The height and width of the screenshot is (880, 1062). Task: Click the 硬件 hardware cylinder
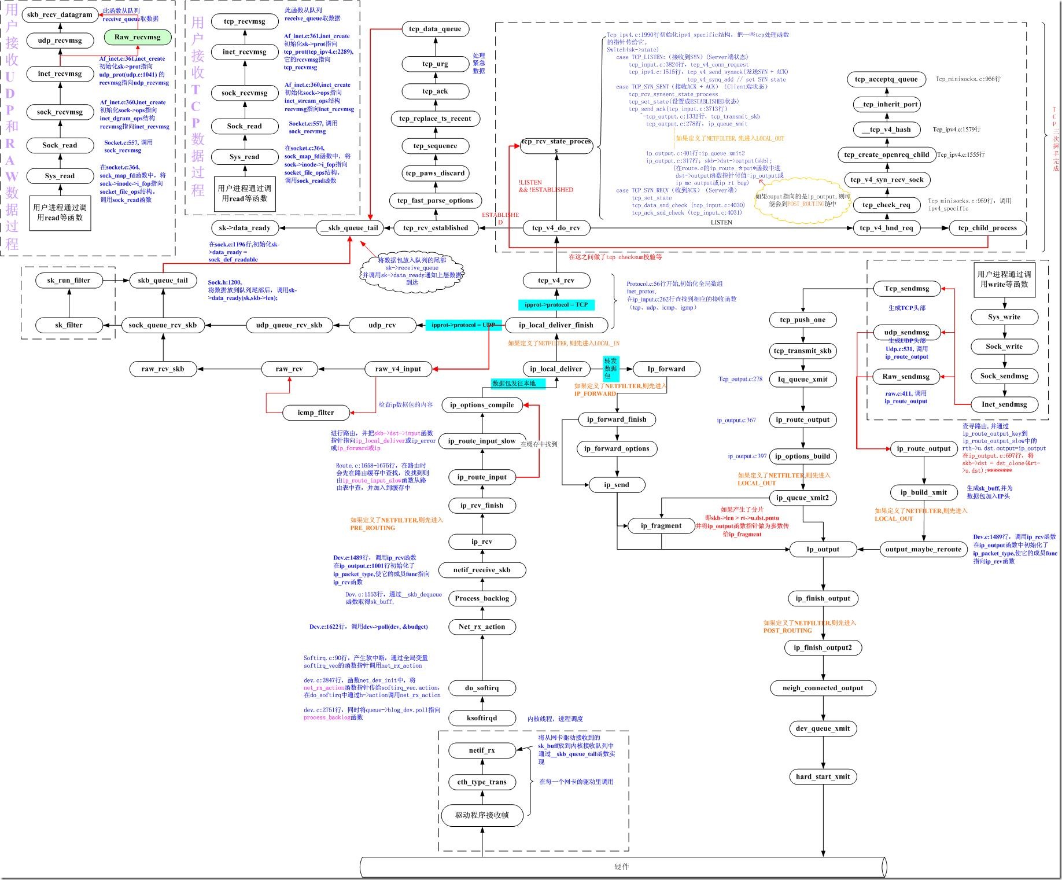click(x=623, y=867)
